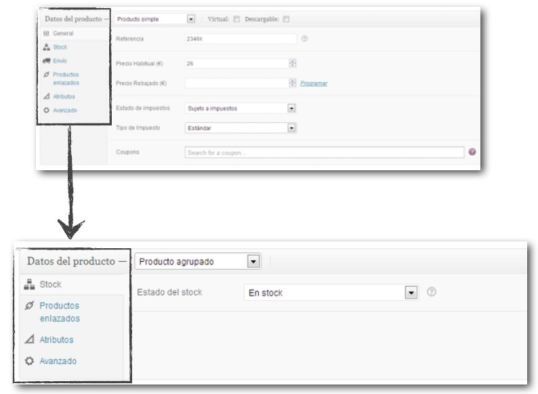The image size is (538, 394).
Task: Click Avanzado gear icon in Producto agrupado panel
Action: point(29,361)
